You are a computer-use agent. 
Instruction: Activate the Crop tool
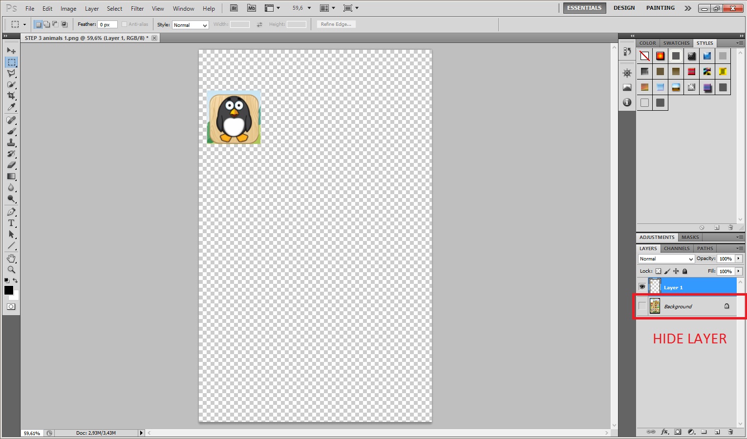[x=11, y=96]
